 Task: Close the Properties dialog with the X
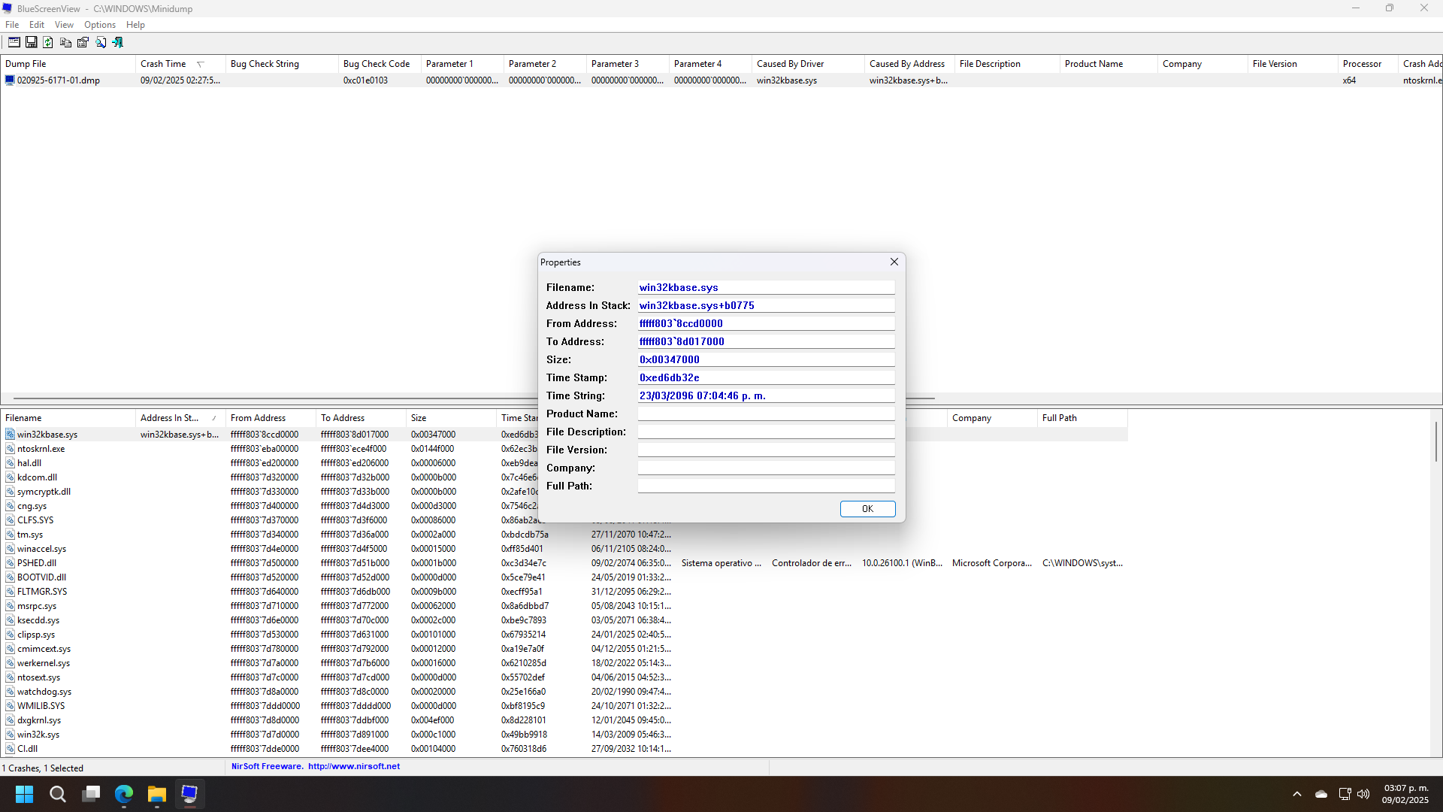(x=894, y=262)
